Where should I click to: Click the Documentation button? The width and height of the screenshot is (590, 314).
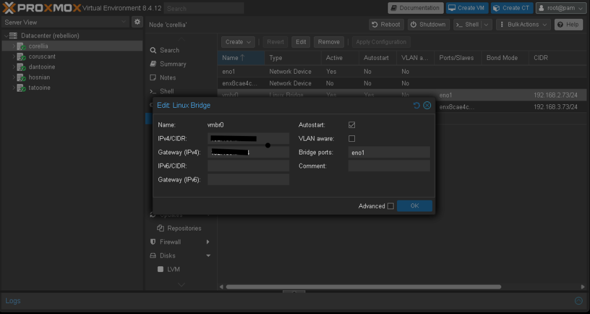[x=416, y=8]
